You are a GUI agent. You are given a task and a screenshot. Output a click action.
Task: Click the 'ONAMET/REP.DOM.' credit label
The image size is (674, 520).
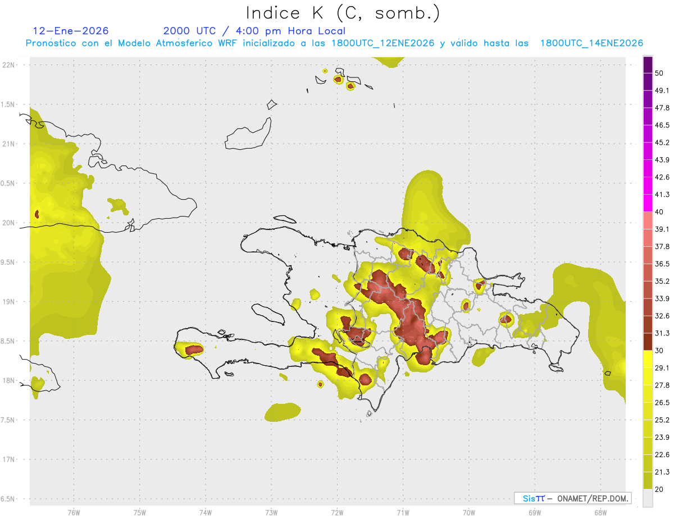tap(593, 498)
